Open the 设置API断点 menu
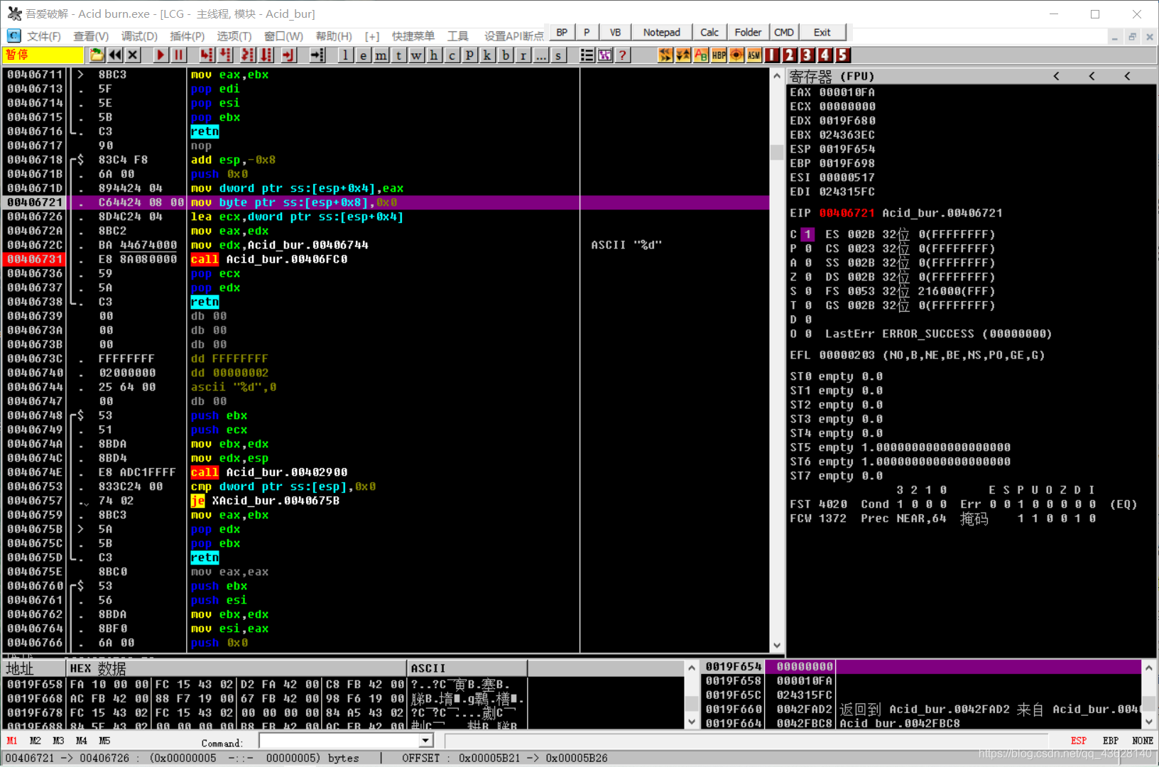 click(513, 36)
